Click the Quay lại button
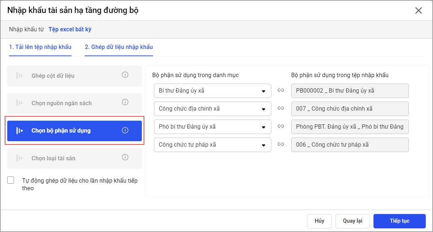 352,221
